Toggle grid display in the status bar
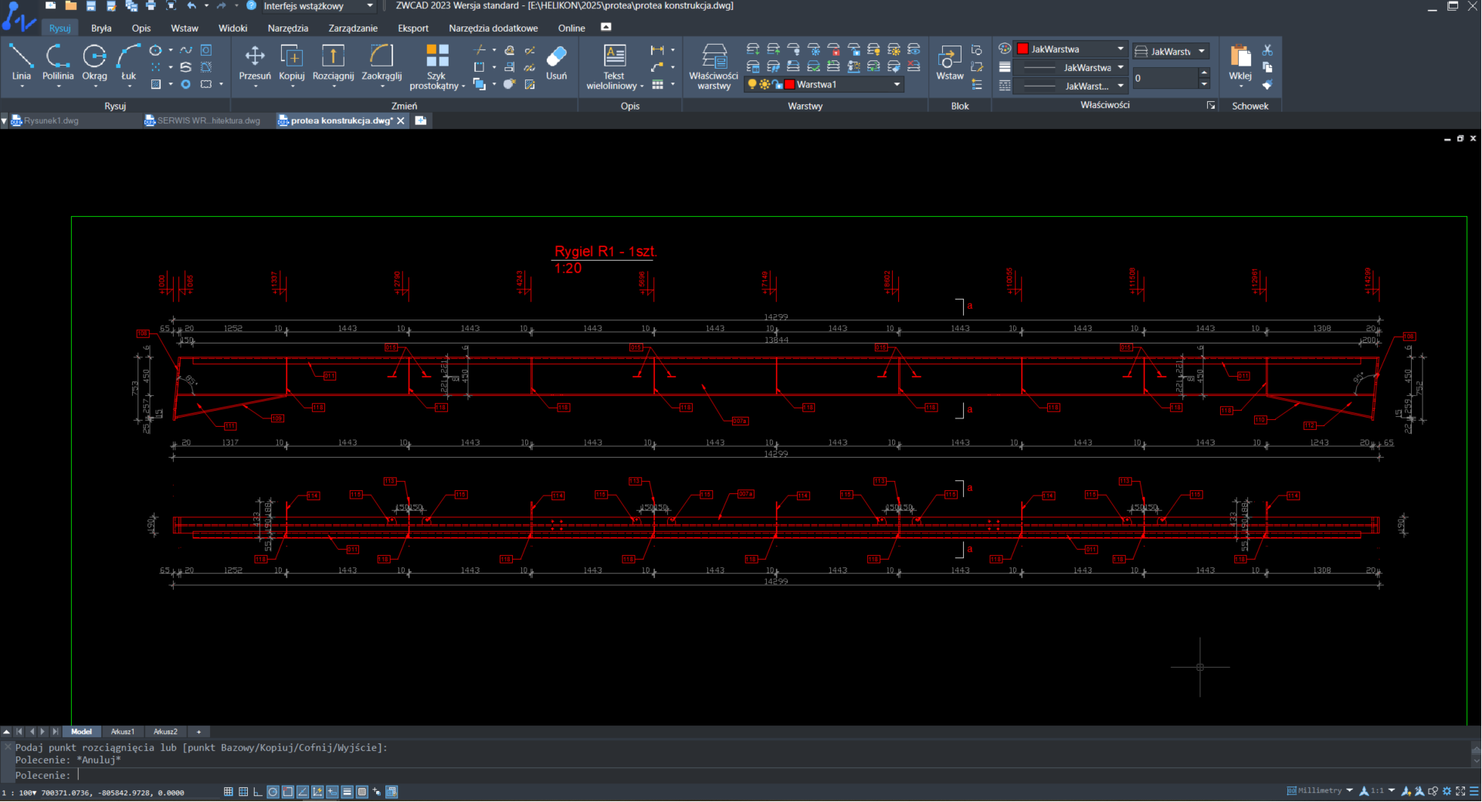 pyautogui.click(x=243, y=792)
